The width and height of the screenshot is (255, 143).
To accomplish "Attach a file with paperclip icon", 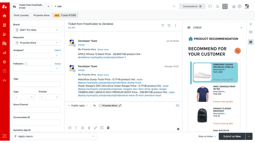I will tap(89, 128).
